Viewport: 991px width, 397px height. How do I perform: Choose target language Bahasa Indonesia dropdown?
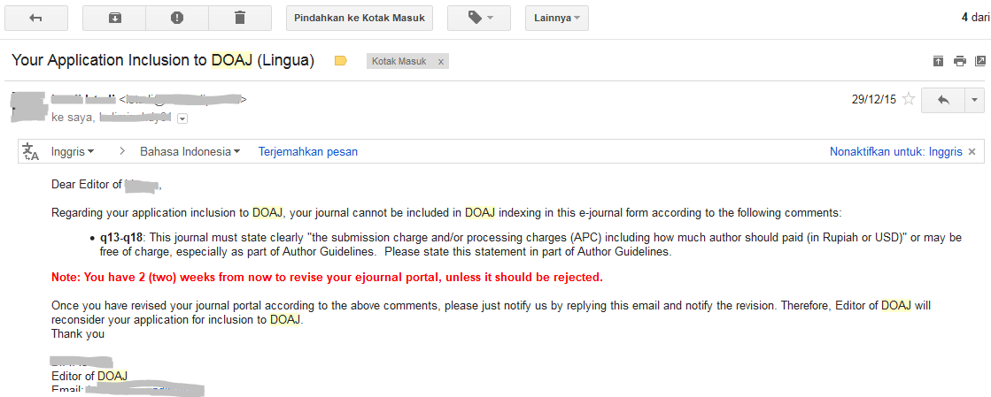(x=190, y=152)
